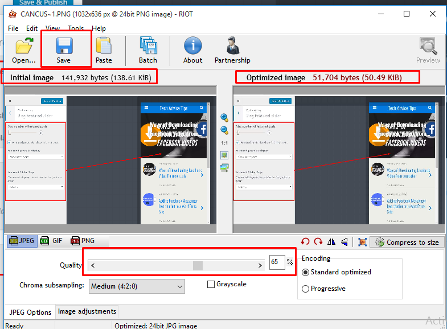The image size is (447, 329).
Task: Click the dual-view monitor icon
Action: coord(224,168)
